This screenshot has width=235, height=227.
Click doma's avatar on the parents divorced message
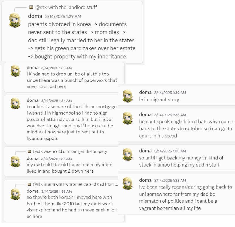pyautogui.click(x=15, y=20)
